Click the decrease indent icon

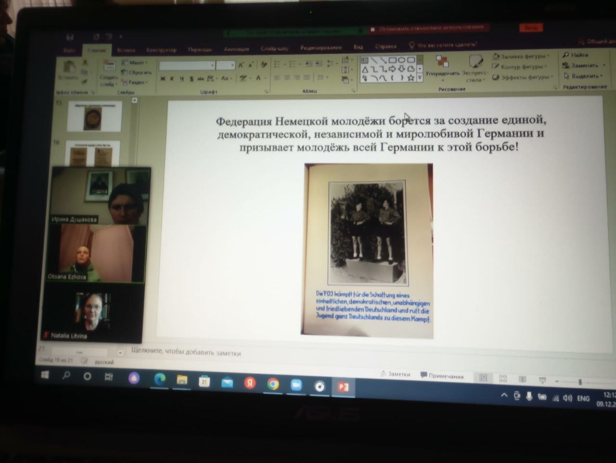[x=308, y=64]
